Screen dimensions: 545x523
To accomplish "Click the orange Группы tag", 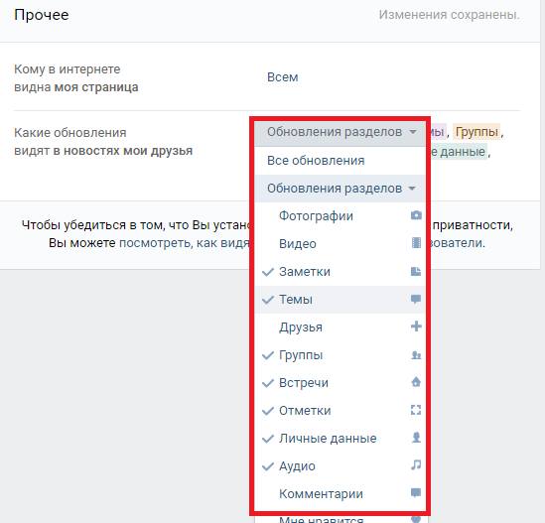I will click(x=477, y=132).
